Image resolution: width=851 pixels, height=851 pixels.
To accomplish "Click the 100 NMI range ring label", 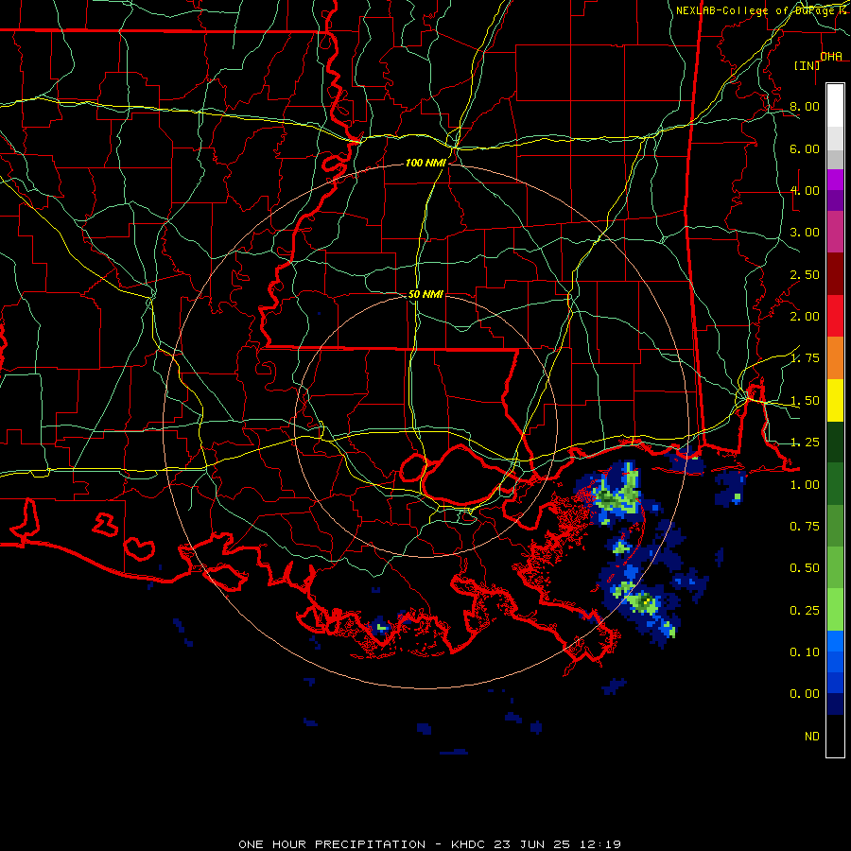I will [425, 163].
